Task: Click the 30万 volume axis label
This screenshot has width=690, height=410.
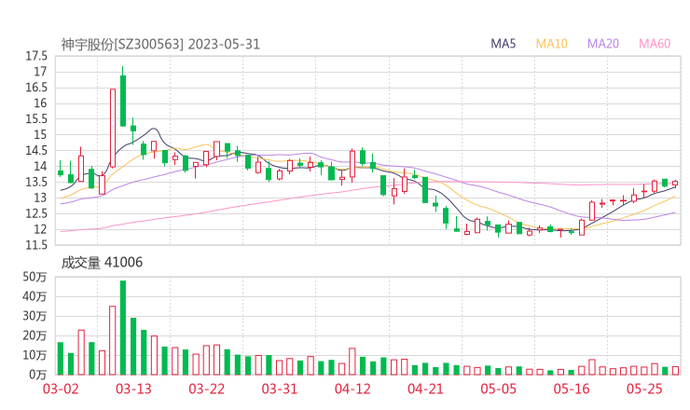Action: (34, 316)
